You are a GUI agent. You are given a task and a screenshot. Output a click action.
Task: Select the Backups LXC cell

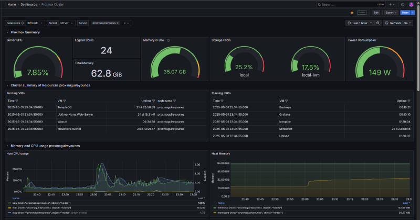pos(311,107)
